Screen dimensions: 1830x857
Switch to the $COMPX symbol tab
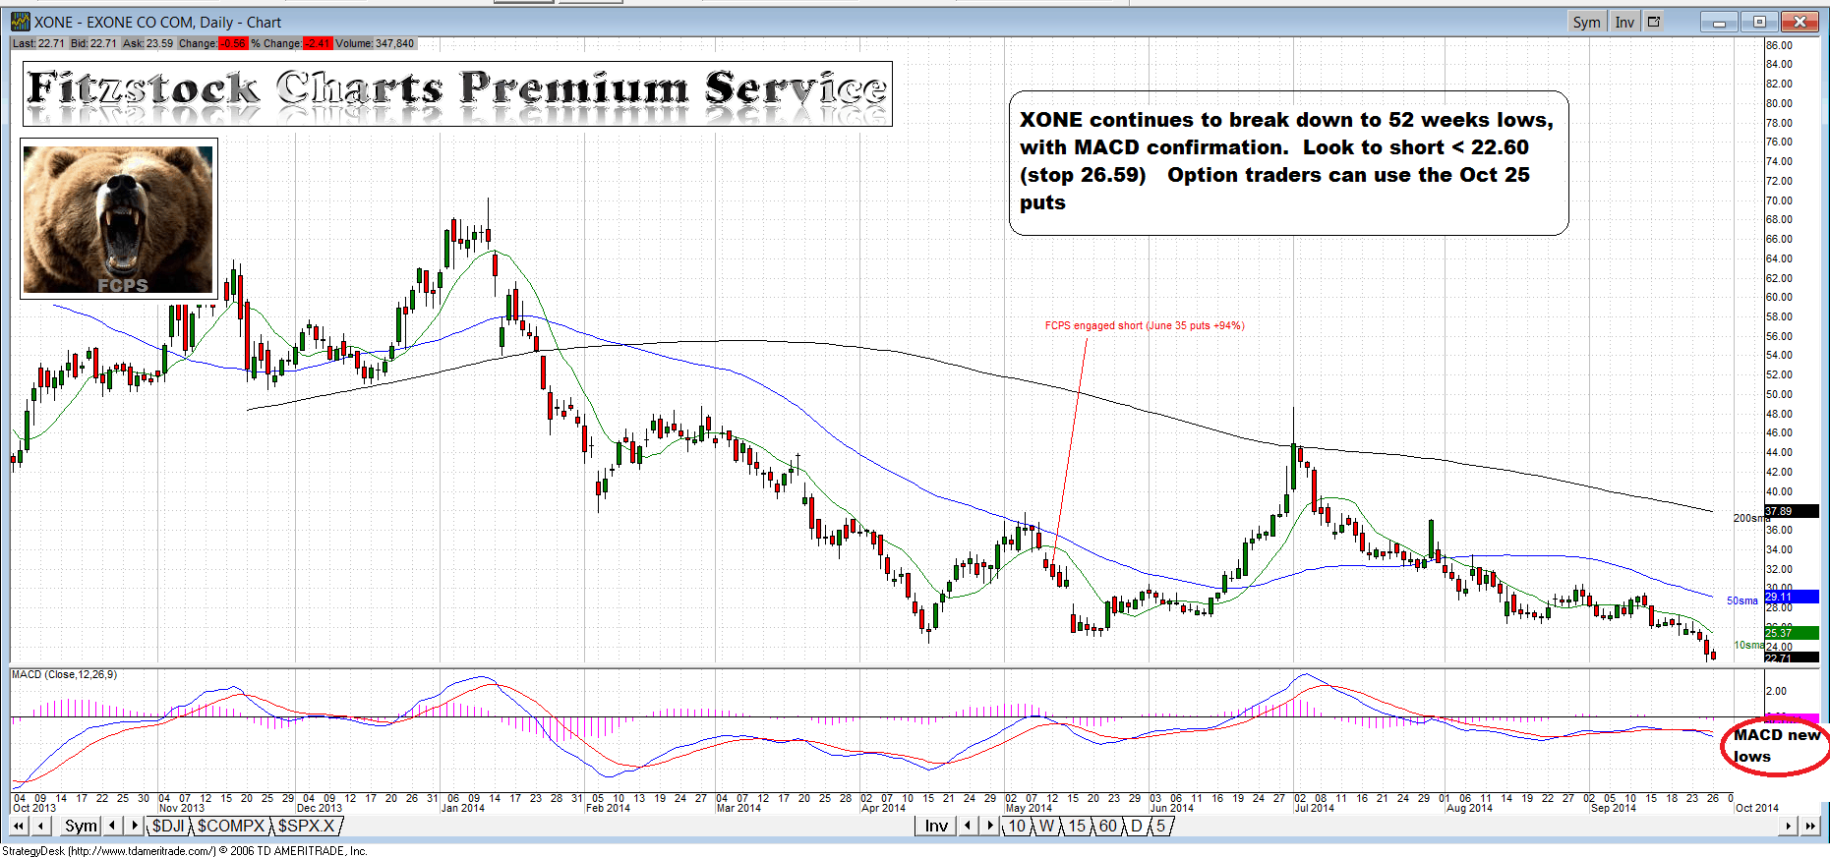click(x=231, y=826)
